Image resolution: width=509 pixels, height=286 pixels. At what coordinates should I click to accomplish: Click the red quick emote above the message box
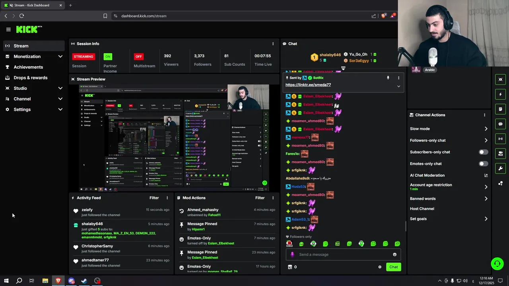point(289,243)
